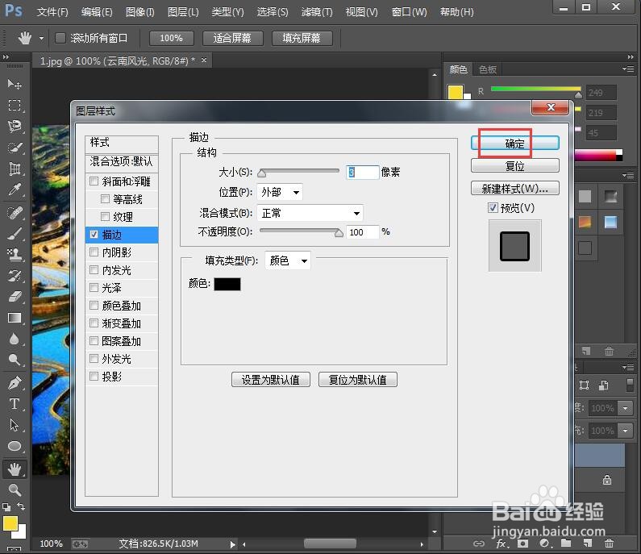Select the Gradient tool

[x=15, y=318]
